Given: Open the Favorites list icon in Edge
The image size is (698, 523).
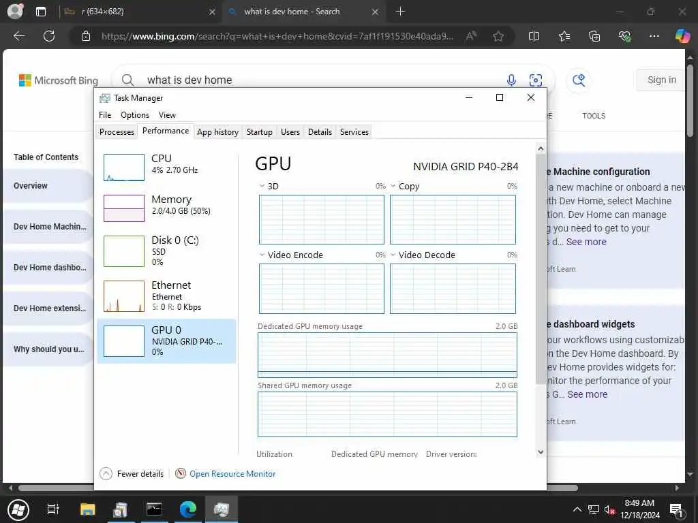Looking at the screenshot, I should point(564,36).
